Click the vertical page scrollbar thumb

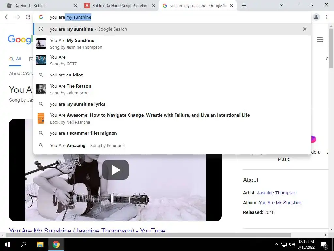point(331,49)
